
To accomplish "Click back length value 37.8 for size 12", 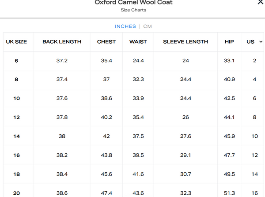I will 62,117.
